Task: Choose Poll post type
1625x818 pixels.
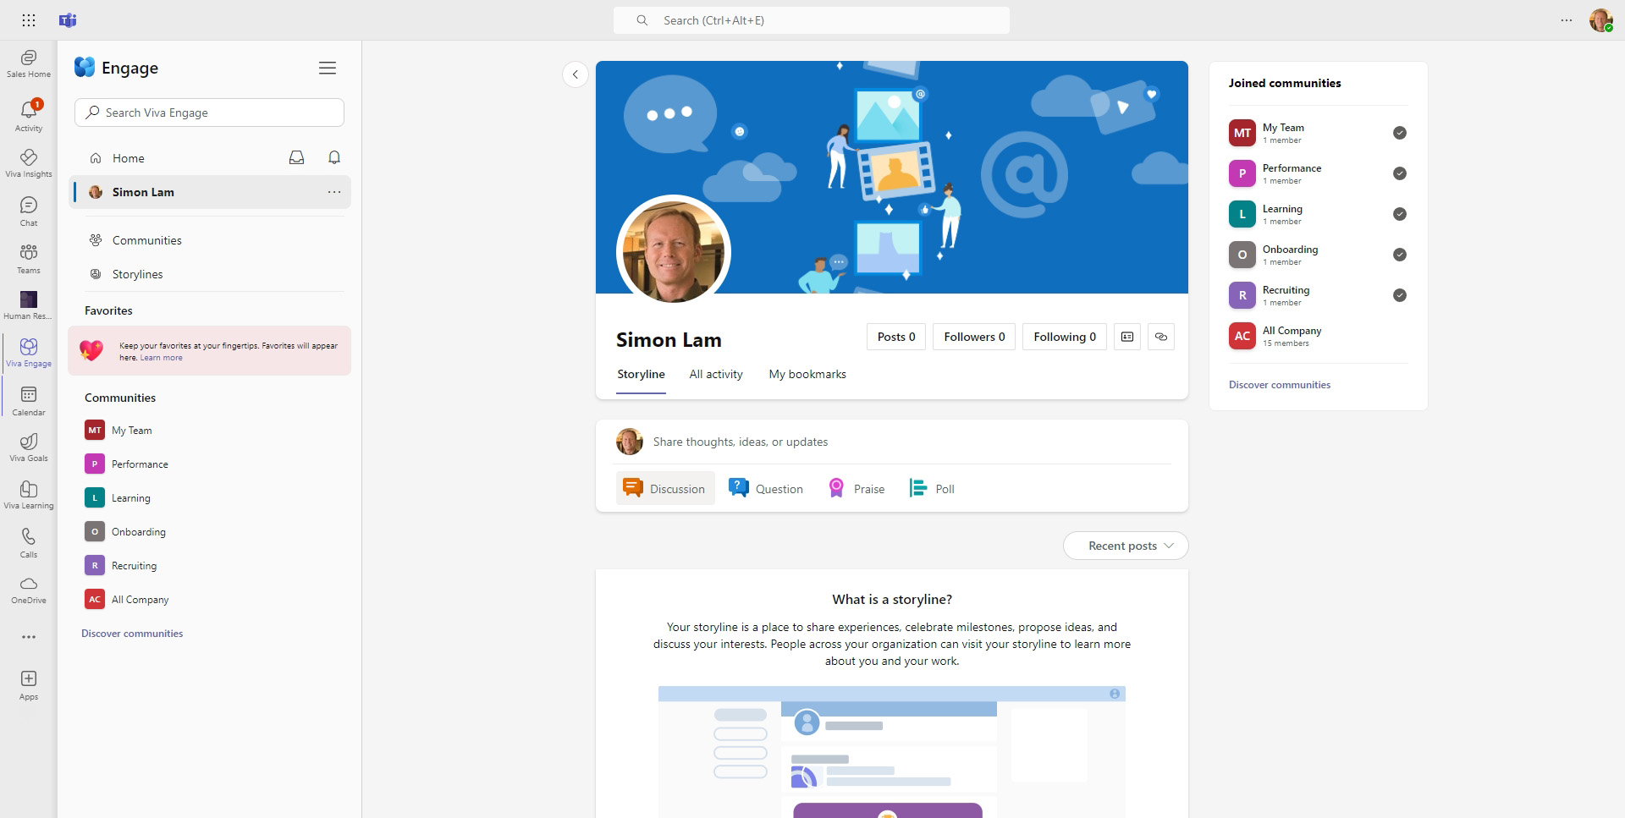Action: tap(932, 489)
